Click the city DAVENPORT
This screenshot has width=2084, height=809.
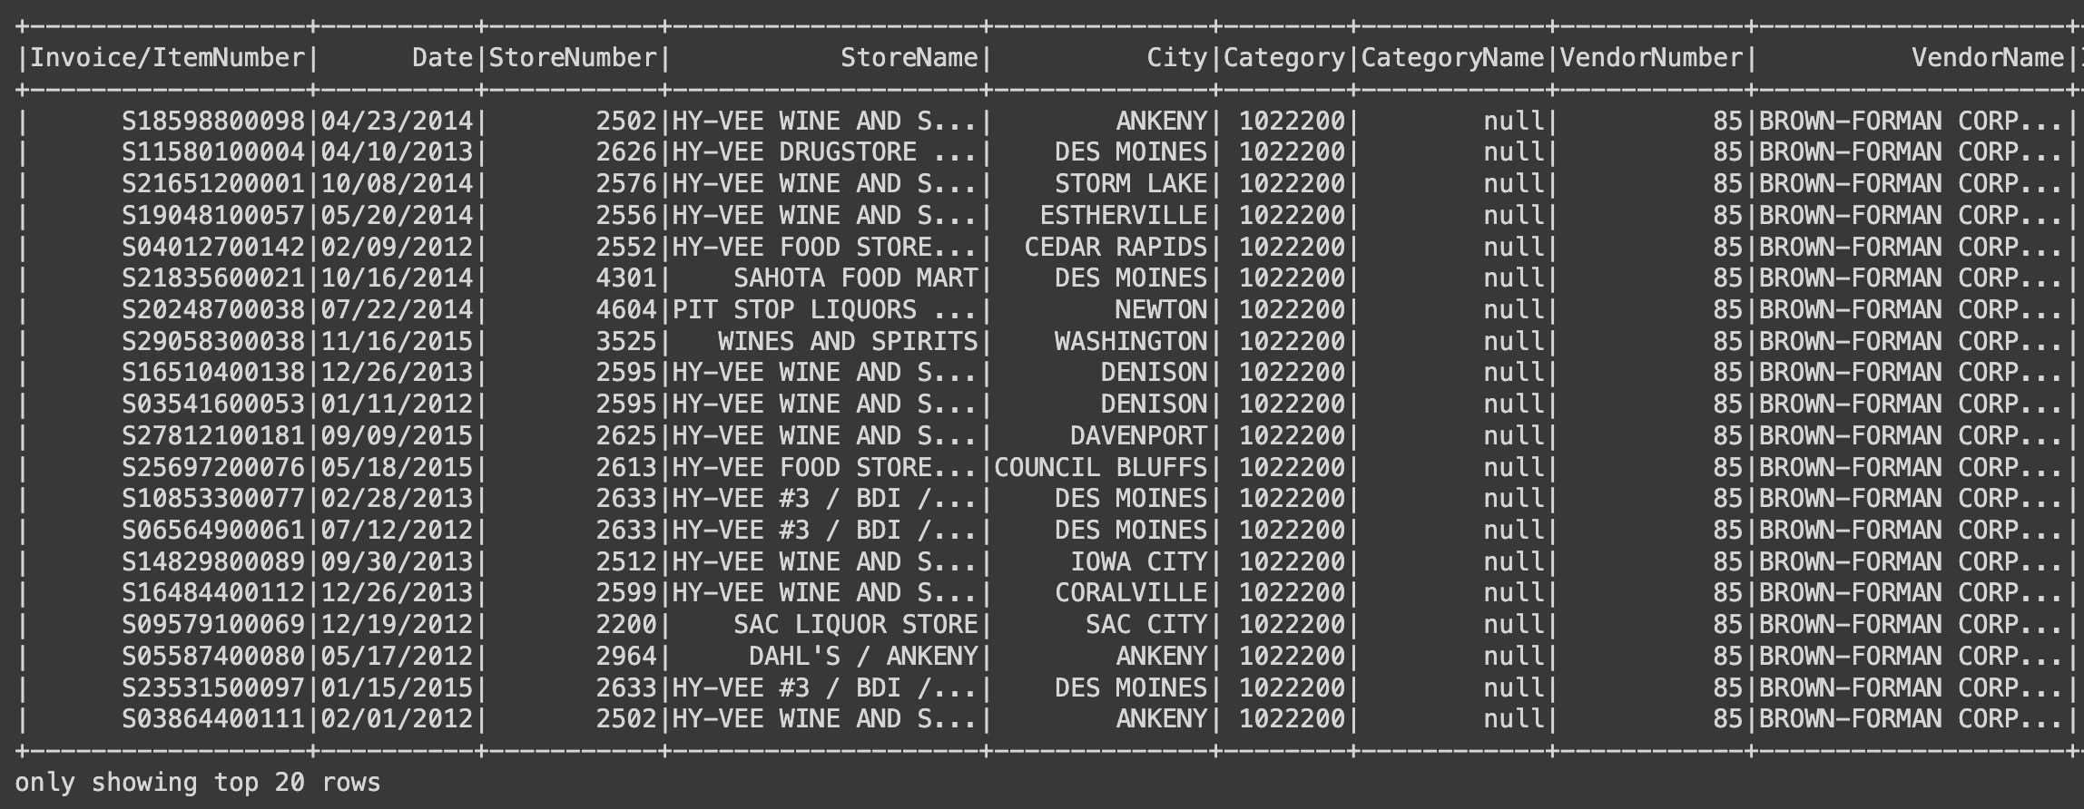coord(1139,436)
